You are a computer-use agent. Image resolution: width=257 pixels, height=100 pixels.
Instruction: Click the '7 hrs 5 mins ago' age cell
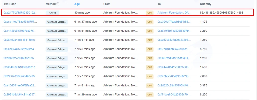[85, 49]
